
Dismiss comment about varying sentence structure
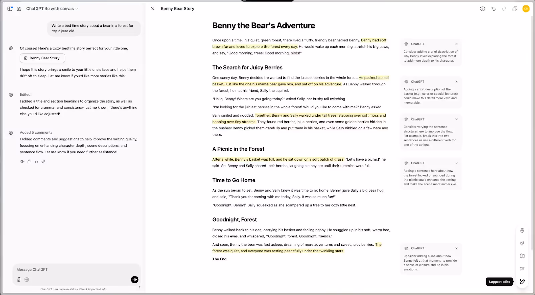click(x=456, y=119)
